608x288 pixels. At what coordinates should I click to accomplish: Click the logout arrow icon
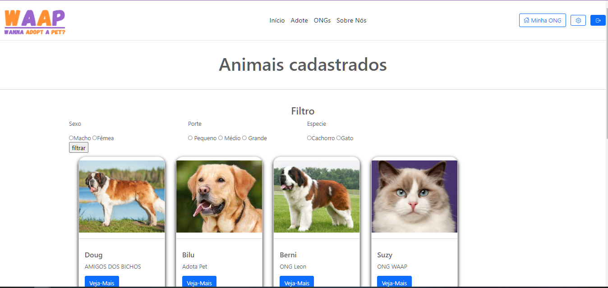pyautogui.click(x=598, y=20)
